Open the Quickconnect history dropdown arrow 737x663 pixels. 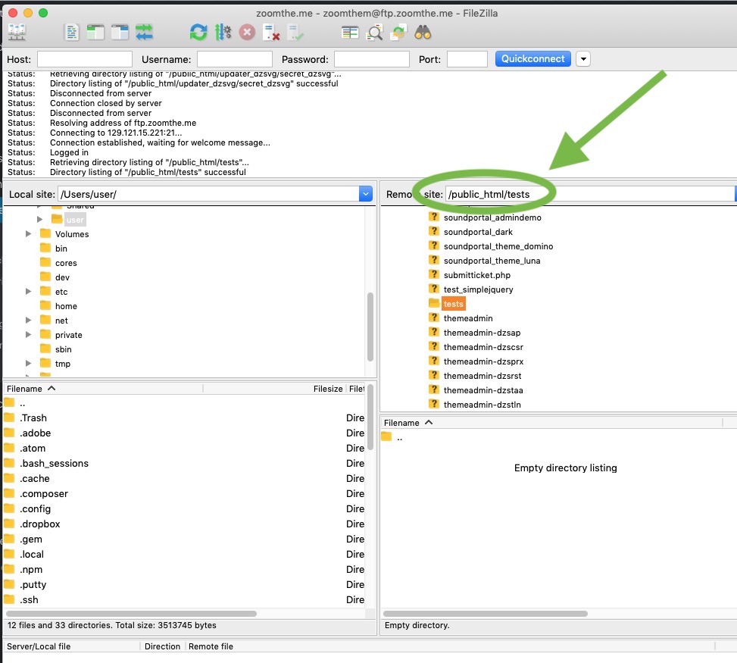point(583,59)
